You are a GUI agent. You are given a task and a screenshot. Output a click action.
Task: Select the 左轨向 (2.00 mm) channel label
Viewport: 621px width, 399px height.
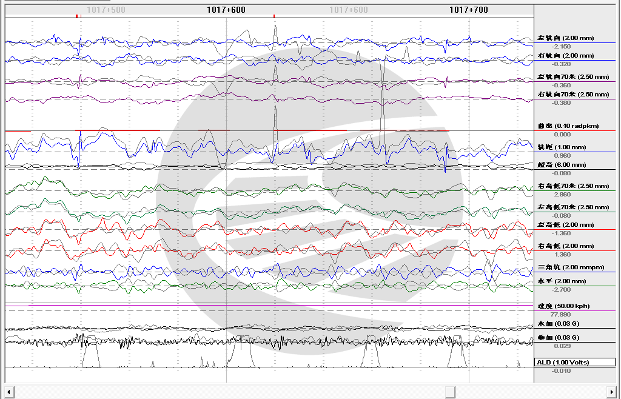coord(566,38)
